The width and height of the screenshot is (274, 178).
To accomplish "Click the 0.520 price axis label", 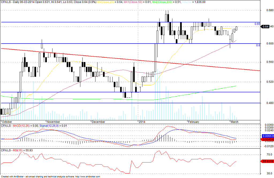I will [x=270, y=82].
